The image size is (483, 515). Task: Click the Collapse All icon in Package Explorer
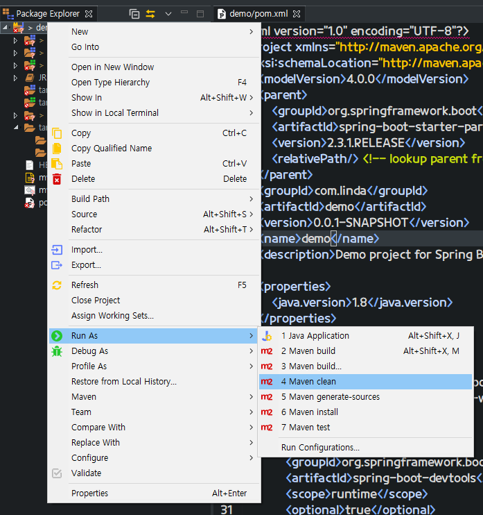[134, 14]
